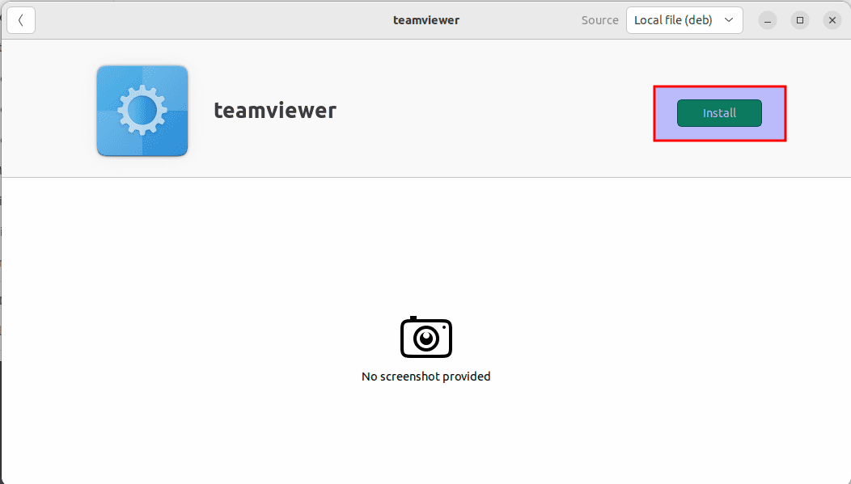Click the blank white area above the camera icon
The height and width of the screenshot is (484, 851).
tap(425, 242)
